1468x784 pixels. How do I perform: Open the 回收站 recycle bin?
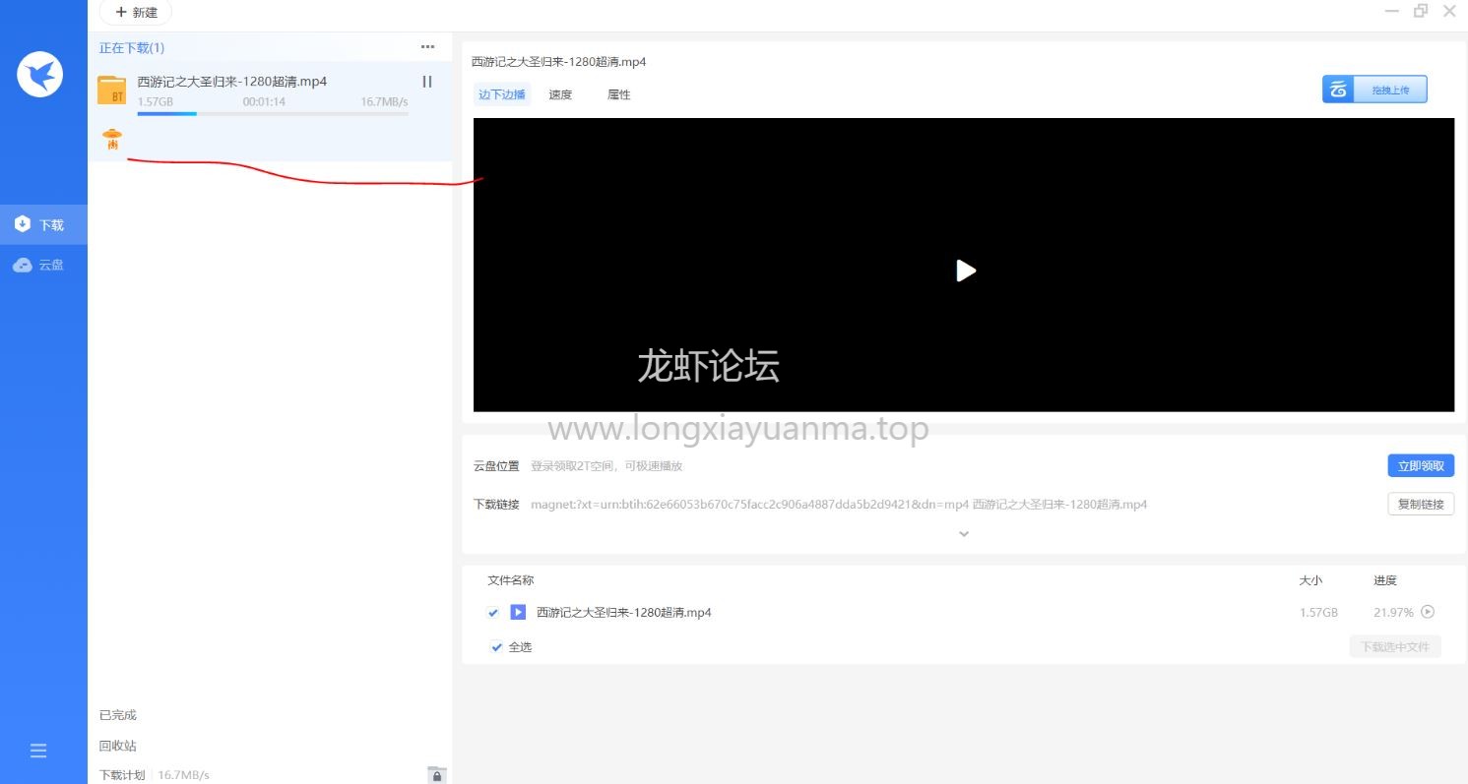point(118,746)
